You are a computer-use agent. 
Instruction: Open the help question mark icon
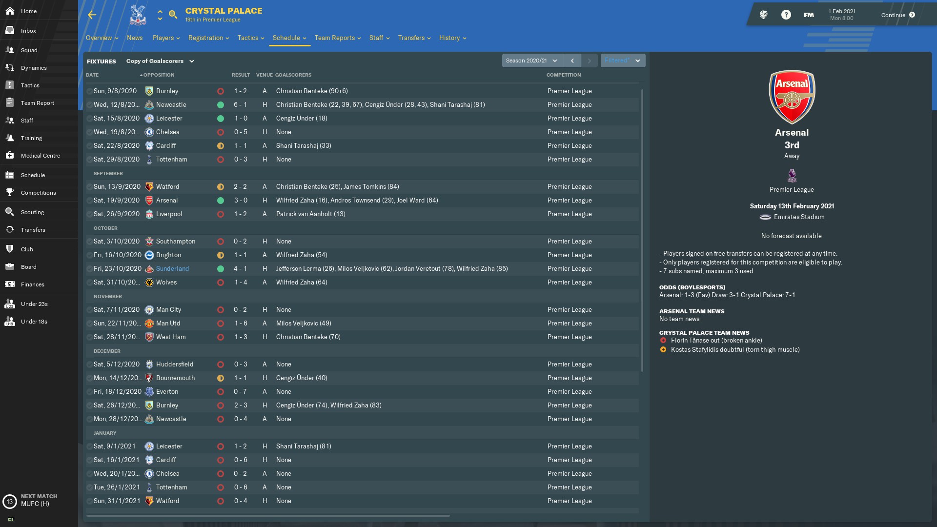tap(786, 15)
